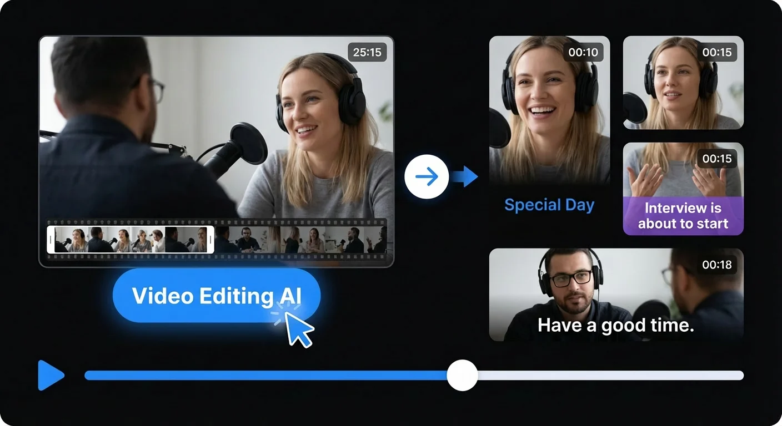Select the clip captioned Have a good time

(x=616, y=294)
